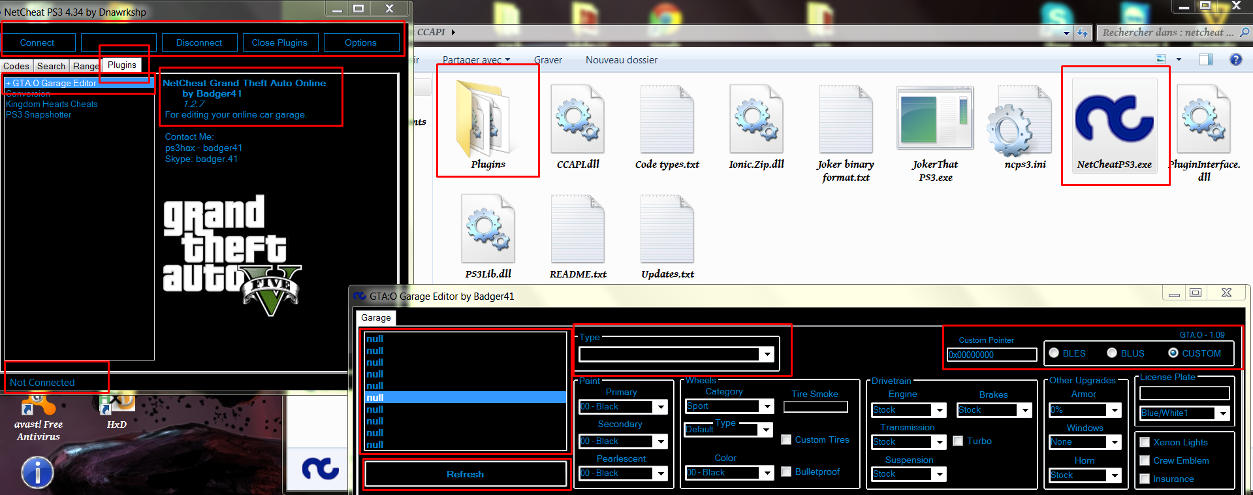The image size is (1253, 495).
Task: Open Explorer help with the question mark icon
Action: click(1235, 59)
